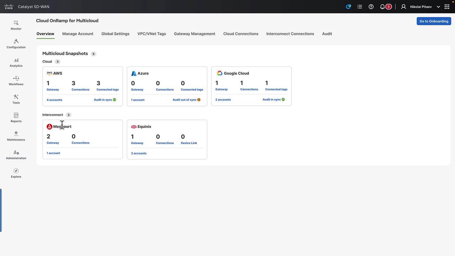The image size is (455, 256).
Task: Click Megaport Connections link
Action: [80, 143]
